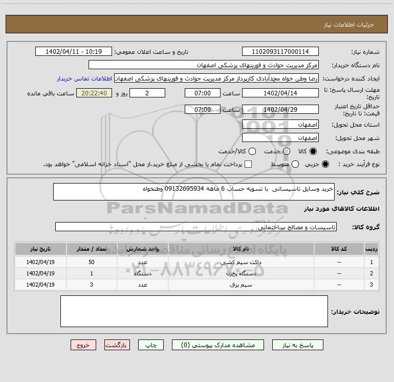This screenshot has height=382, width=394.
Task: Click the تعداد / مقدار column header
Action: click(92, 249)
